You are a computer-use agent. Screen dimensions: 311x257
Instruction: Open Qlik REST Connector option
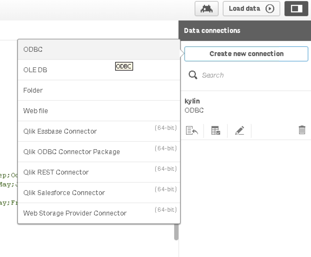click(99, 172)
